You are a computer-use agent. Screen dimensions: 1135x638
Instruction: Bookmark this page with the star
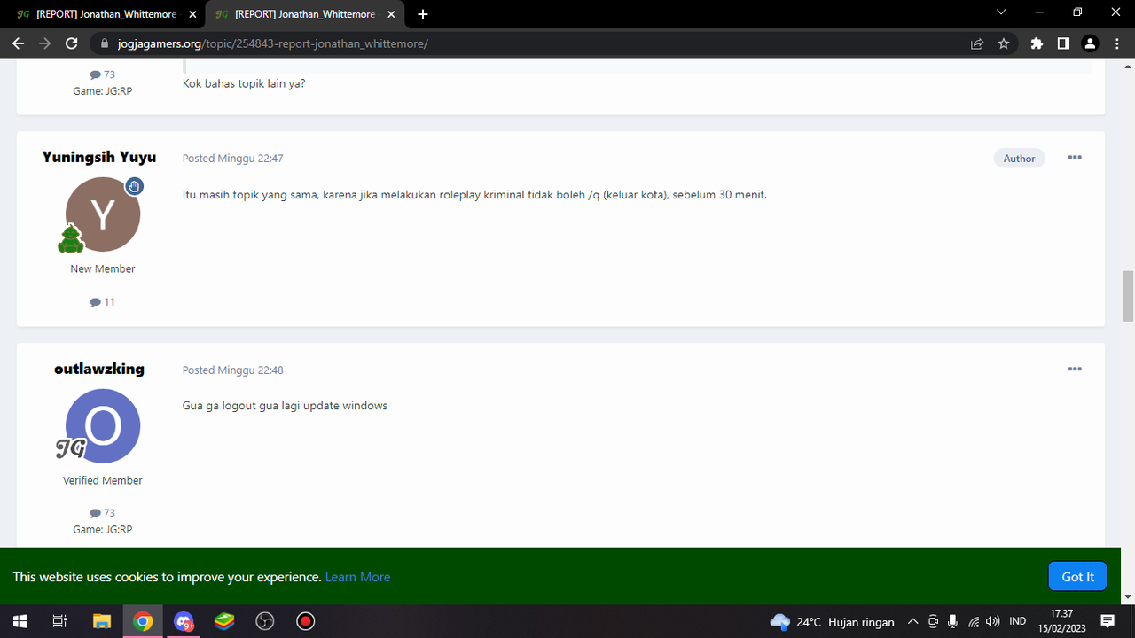[1004, 43]
